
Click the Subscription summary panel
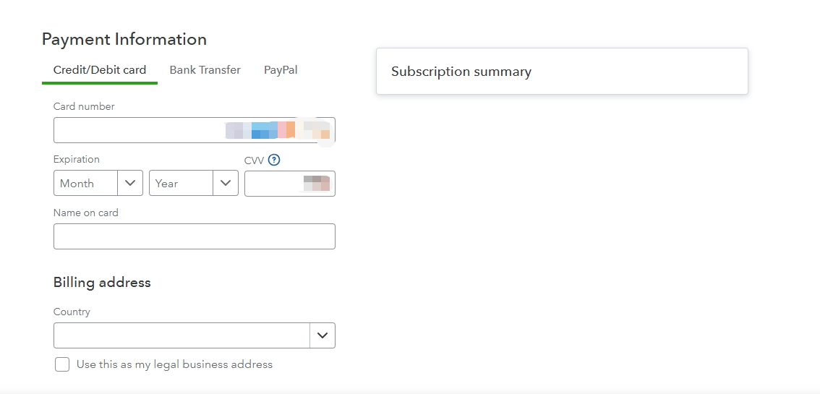(562, 72)
